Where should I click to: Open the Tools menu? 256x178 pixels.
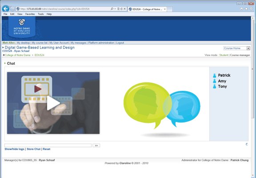pyautogui.click(x=40, y=14)
